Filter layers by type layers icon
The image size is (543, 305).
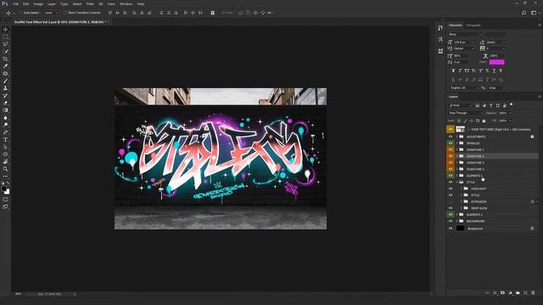click(491, 105)
